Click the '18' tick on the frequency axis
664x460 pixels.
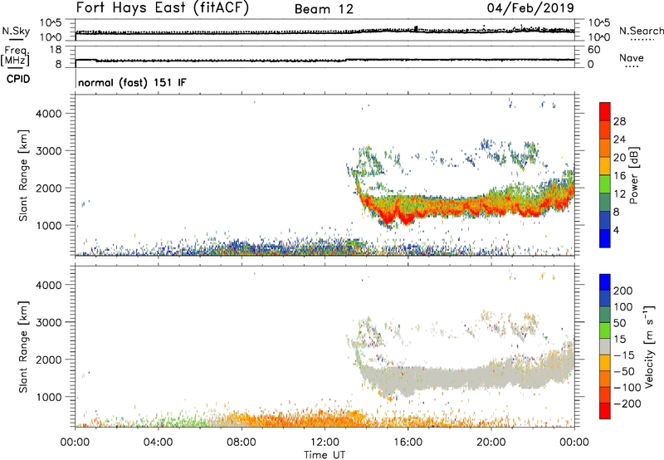point(56,50)
